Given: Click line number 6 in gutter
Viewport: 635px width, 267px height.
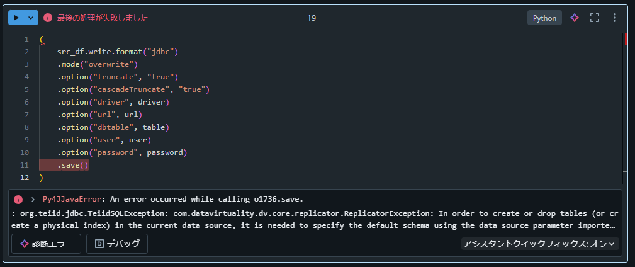Looking at the screenshot, I should click(x=26, y=101).
